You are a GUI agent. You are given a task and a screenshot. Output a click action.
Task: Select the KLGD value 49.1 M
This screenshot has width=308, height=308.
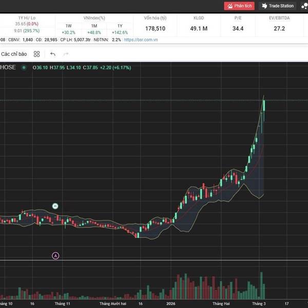199,29
